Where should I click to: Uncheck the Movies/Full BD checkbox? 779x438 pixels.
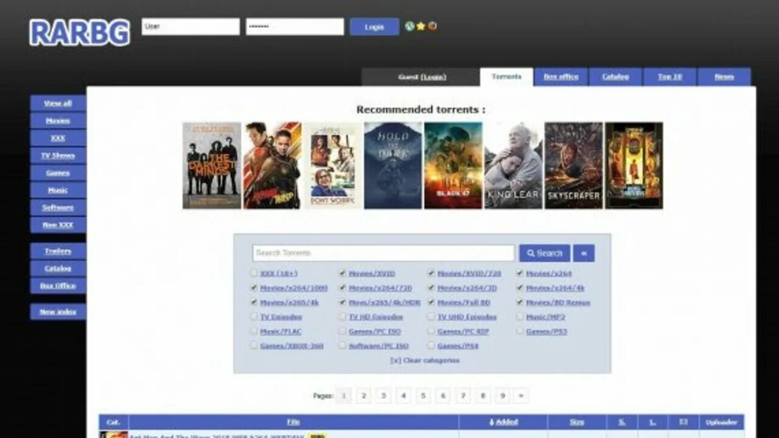tap(431, 302)
